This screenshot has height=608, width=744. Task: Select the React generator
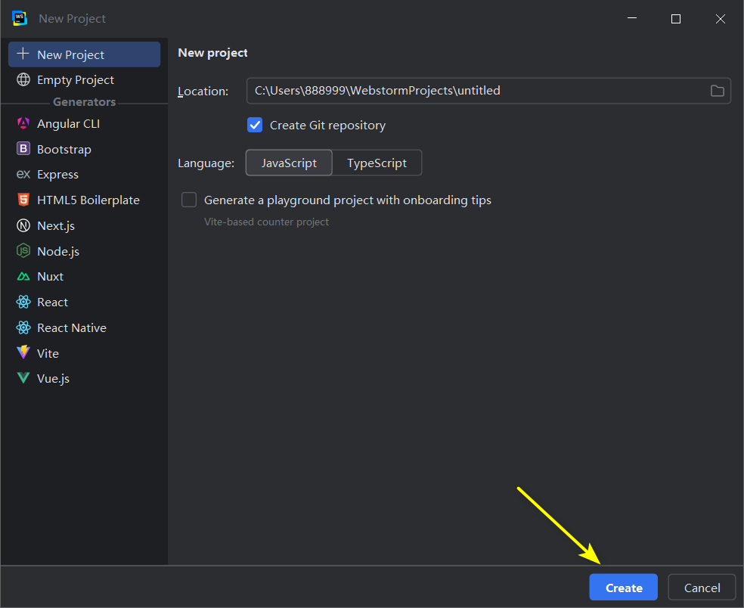click(85, 302)
